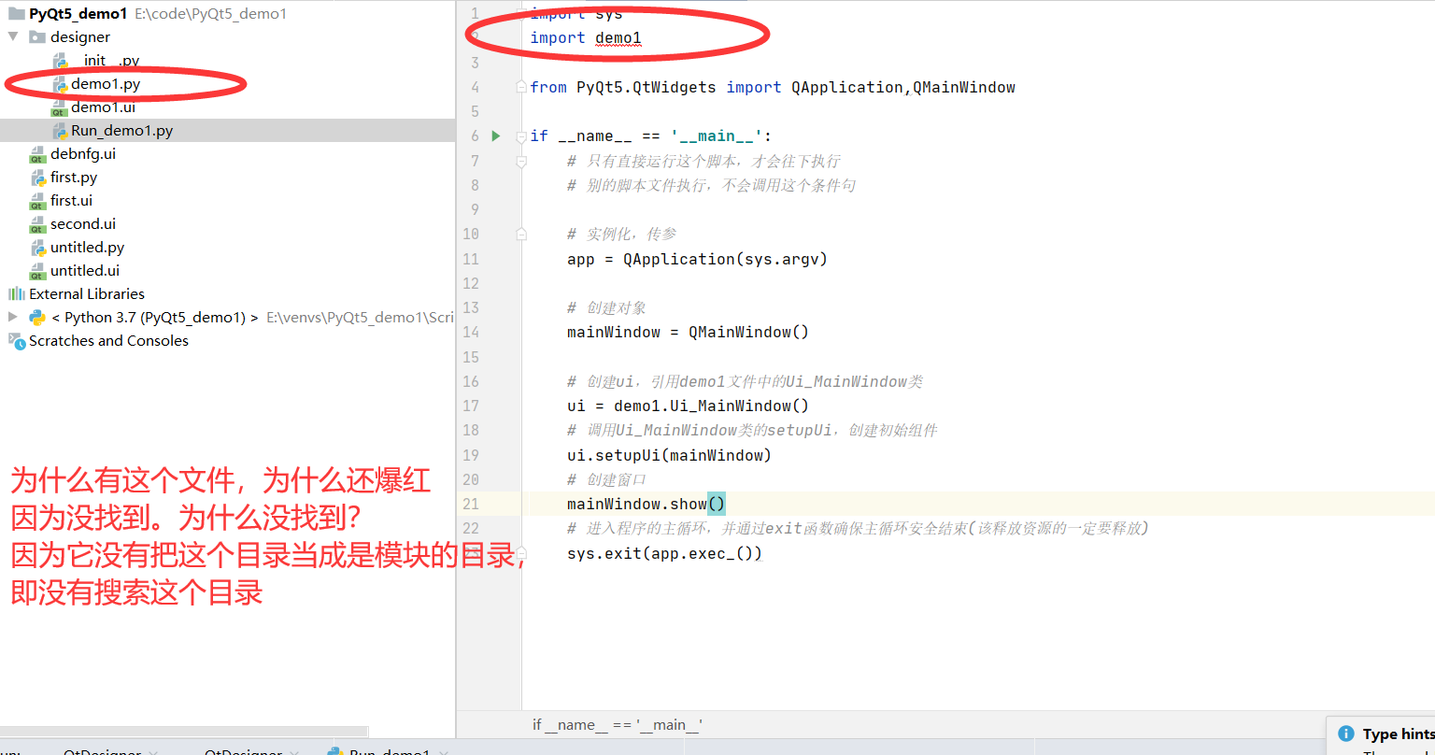
Task: Collapse the designer folder arrow
Action: coord(13,36)
